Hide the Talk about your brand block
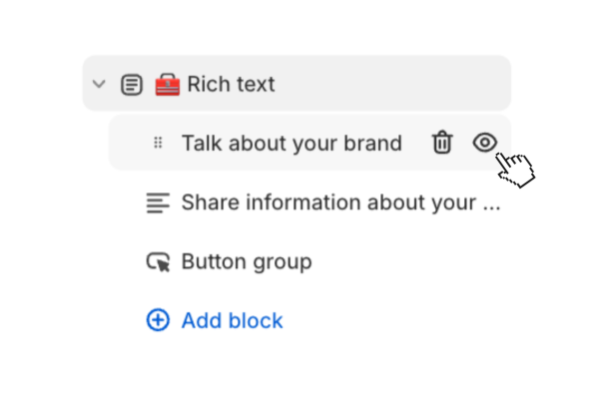Image resolution: width=599 pixels, height=399 pixels. pos(485,143)
